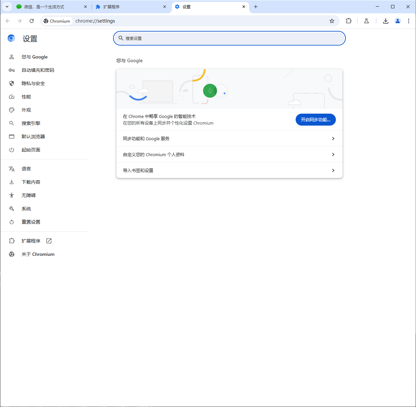This screenshot has height=407, width=416.
Task: Click the key icon for 自动填充和密码
Action: click(x=12, y=70)
